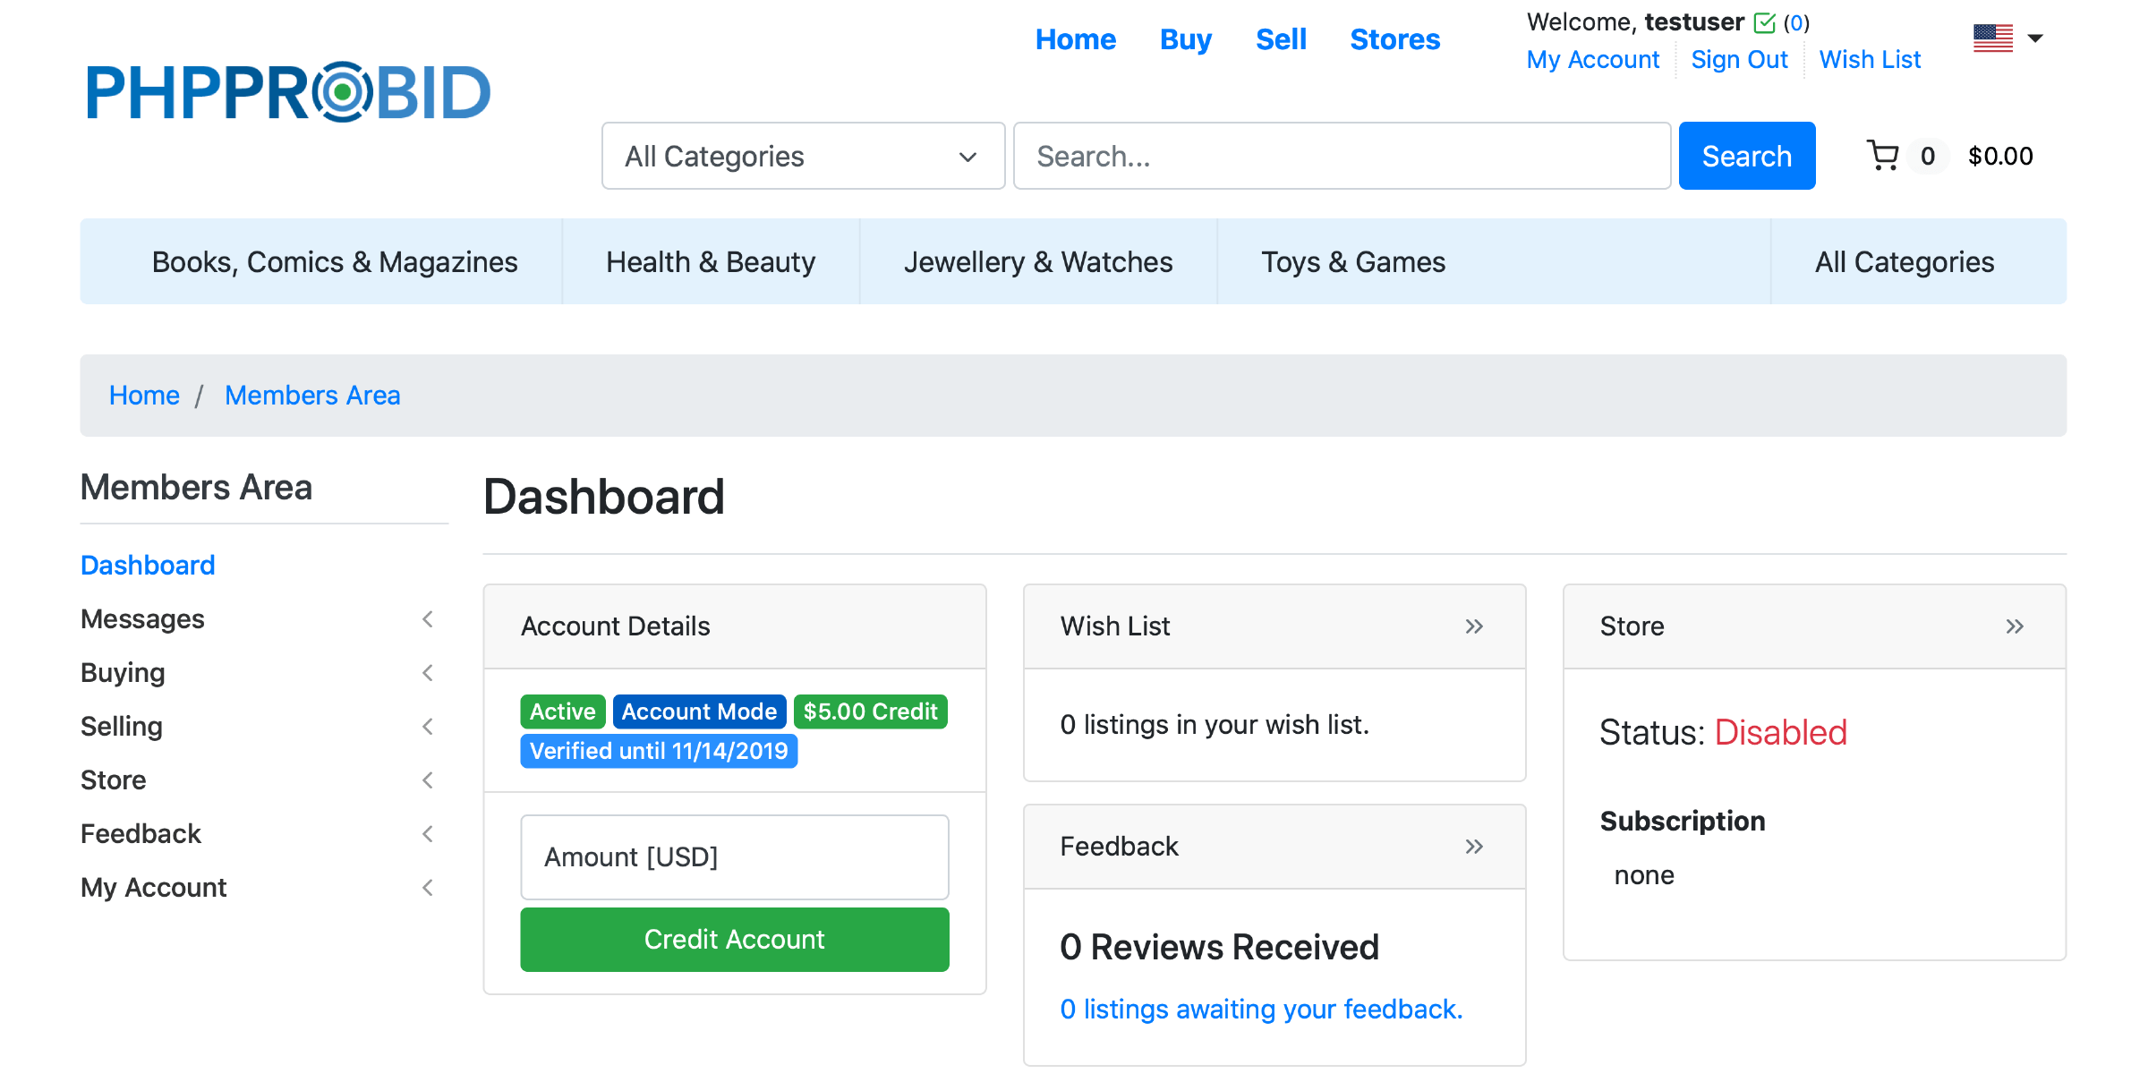
Task: Open Wish List panel double-arrow icon
Action: pyautogui.click(x=1474, y=626)
